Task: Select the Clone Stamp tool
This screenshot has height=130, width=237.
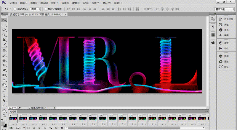Action: coord(4,60)
